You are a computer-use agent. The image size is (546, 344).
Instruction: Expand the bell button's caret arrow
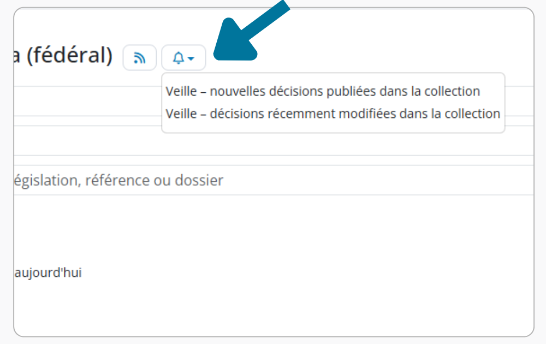pyautogui.click(x=191, y=58)
